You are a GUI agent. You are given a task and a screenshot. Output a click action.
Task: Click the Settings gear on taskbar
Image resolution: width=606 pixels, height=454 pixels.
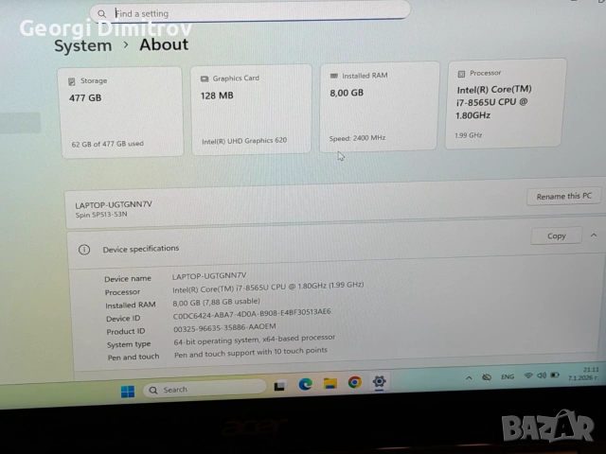point(379,381)
